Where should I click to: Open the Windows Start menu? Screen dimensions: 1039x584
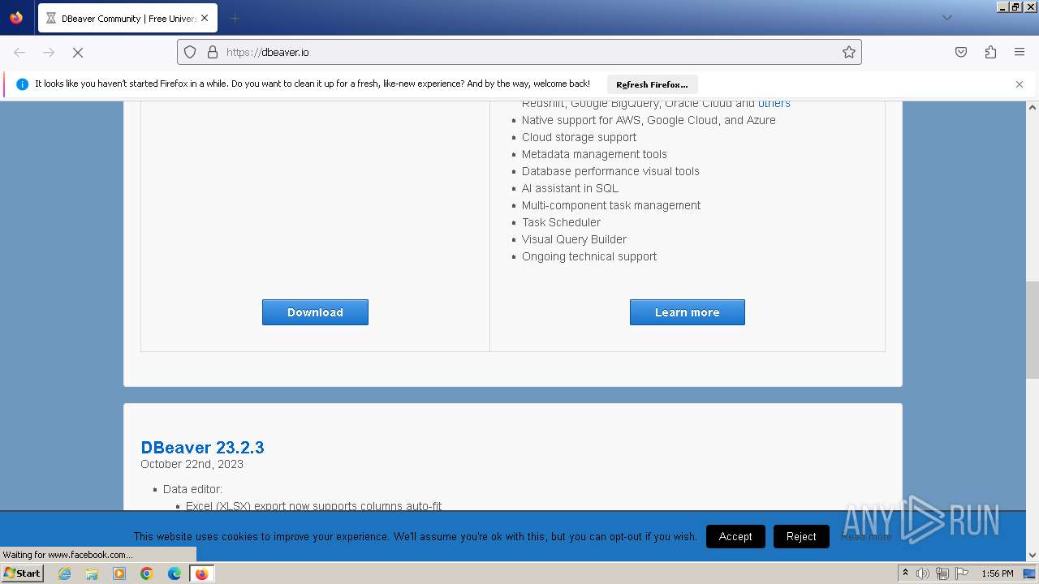(22, 573)
